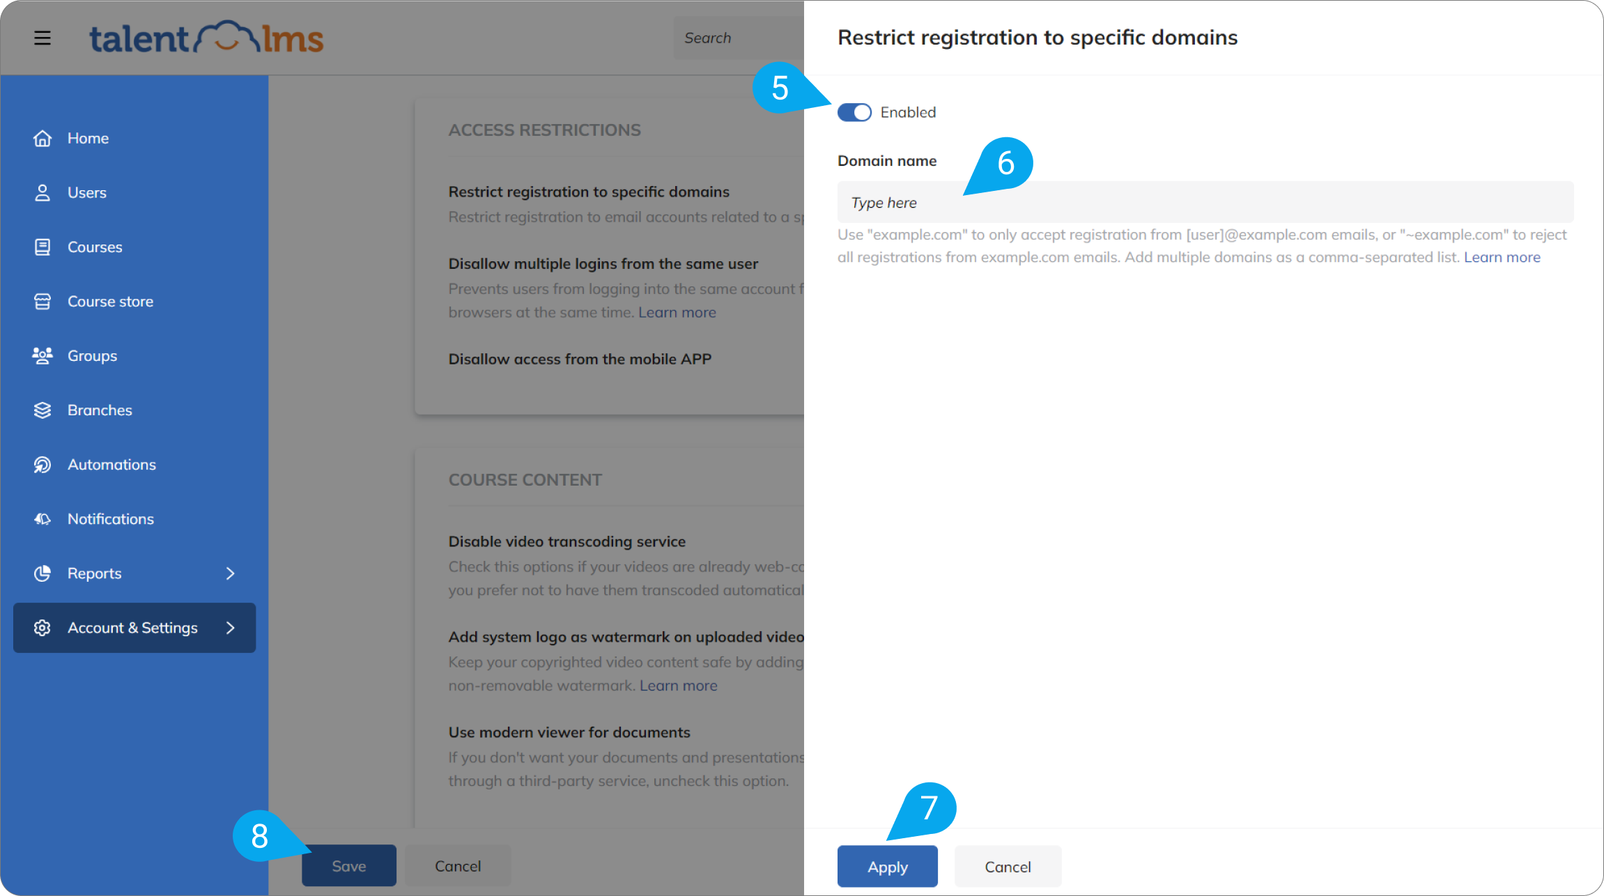
Task: Expand the Account & Settings chevron
Action: pyautogui.click(x=231, y=627)
